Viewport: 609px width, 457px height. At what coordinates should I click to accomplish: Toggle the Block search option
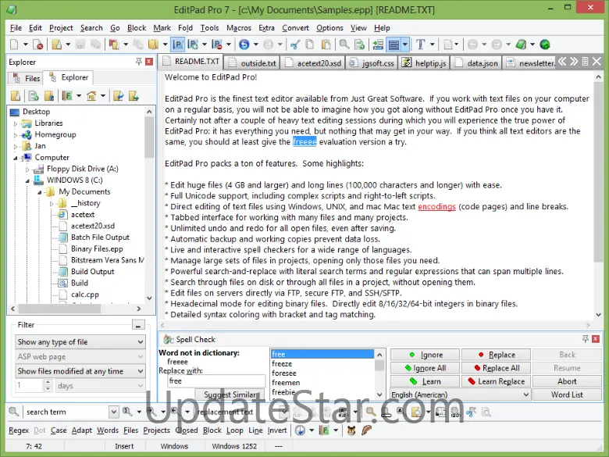pyautogui.click(x=212, y=430)
